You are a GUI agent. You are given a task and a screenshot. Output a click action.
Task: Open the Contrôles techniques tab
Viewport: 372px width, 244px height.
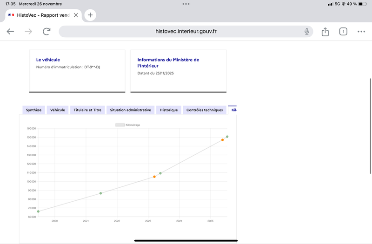click(205, 110)
